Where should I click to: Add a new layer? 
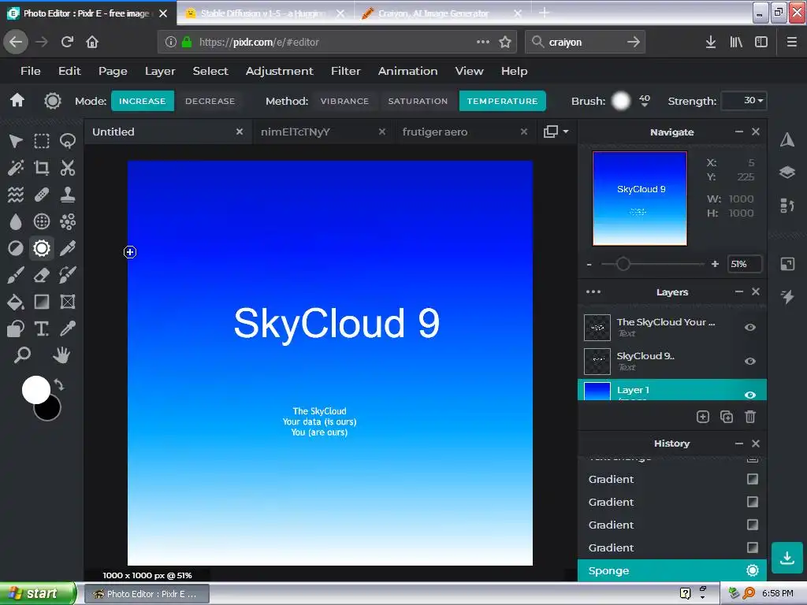point(702,417)
